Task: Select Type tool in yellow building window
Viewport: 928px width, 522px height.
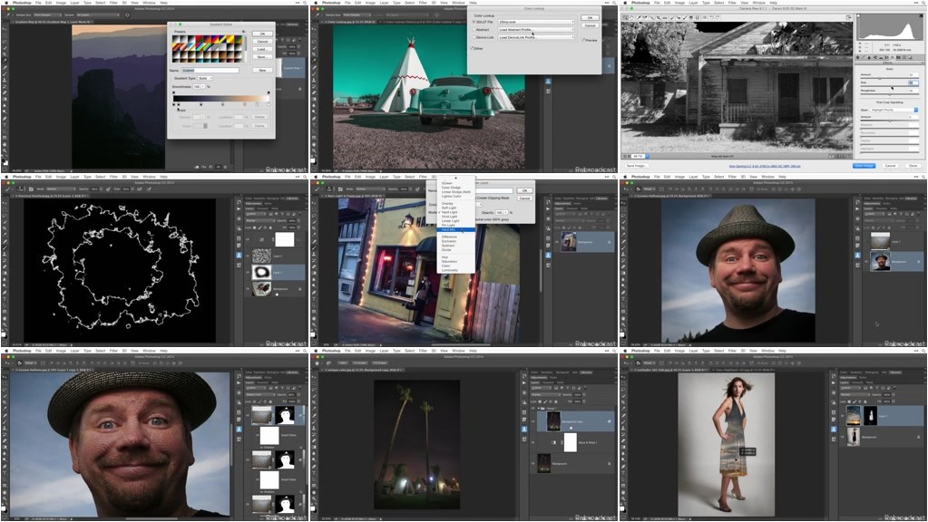Action: [314, 299]
